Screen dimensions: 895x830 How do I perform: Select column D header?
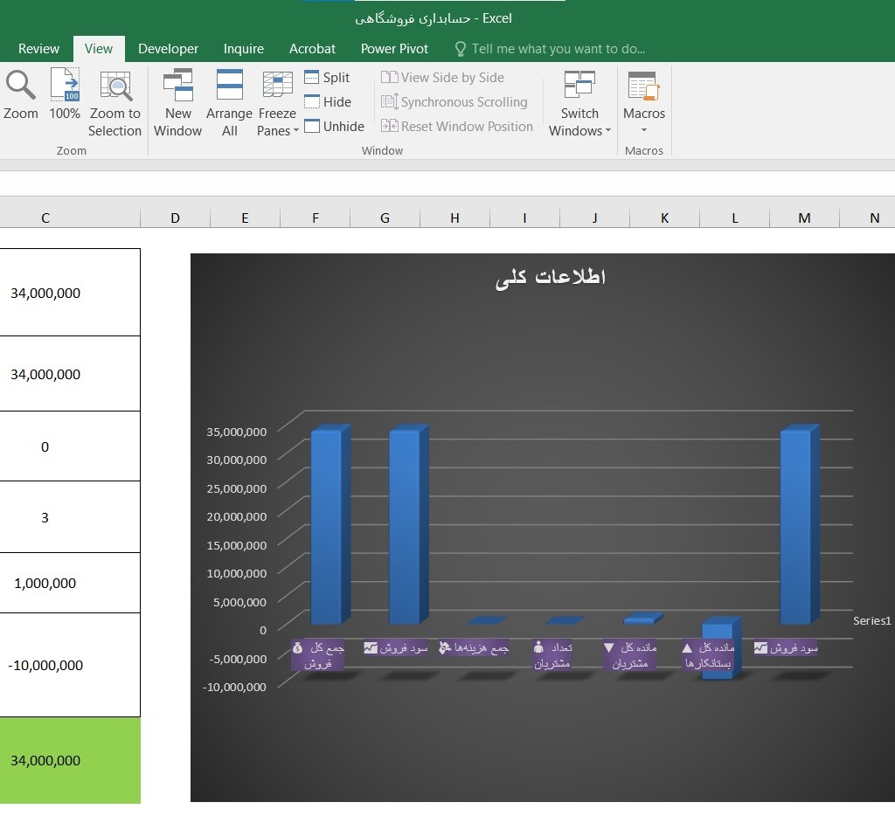175,218
